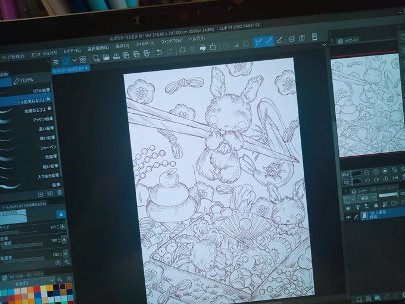Switch to ナビゲーター panel tab
The image size is (405, 304).
348,41
